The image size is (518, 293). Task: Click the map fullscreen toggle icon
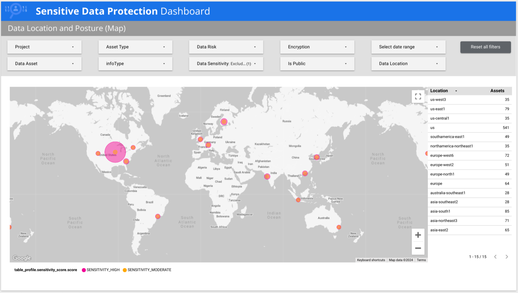(x=418, y=97)
